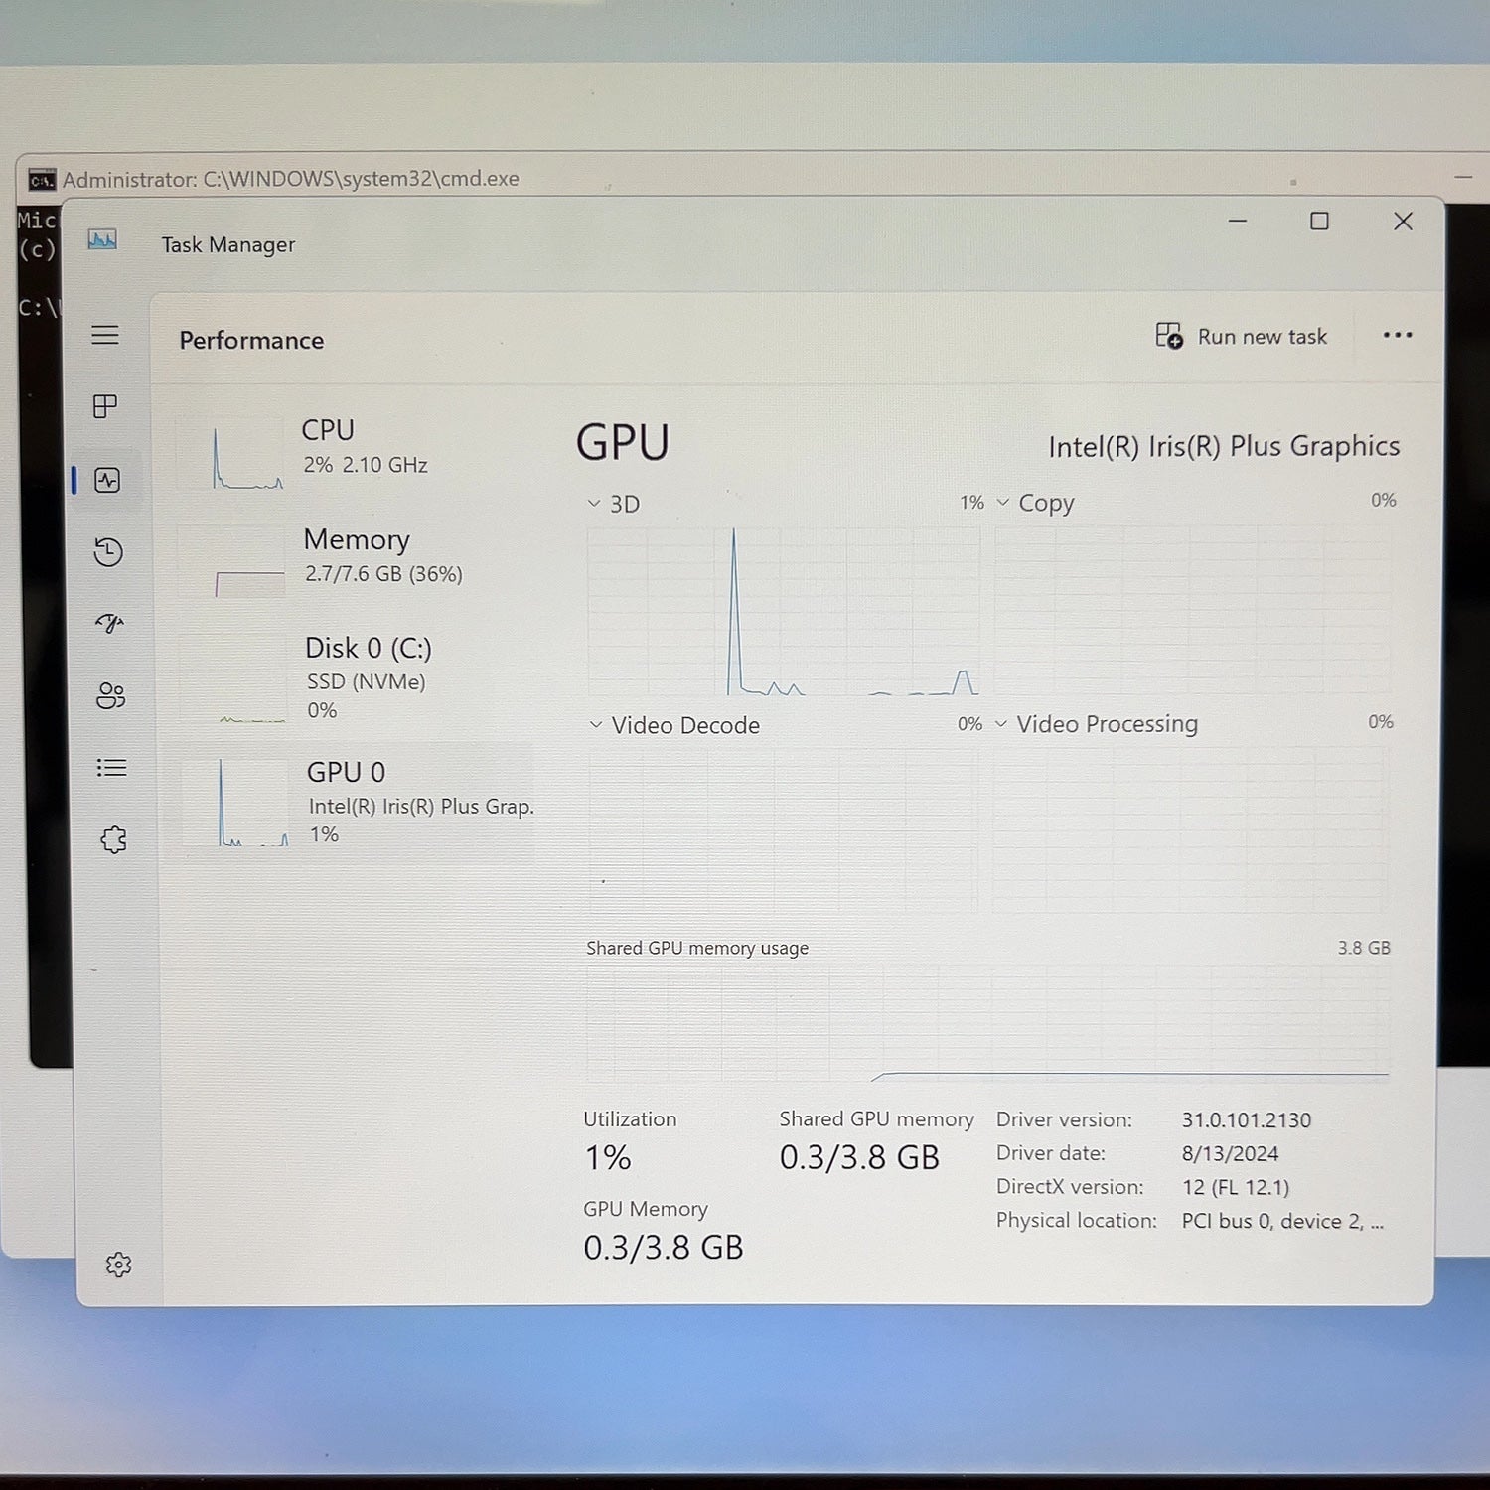Click Intel(R) Iris(R) Plus Graphics heading

[x=1224, y=447]
